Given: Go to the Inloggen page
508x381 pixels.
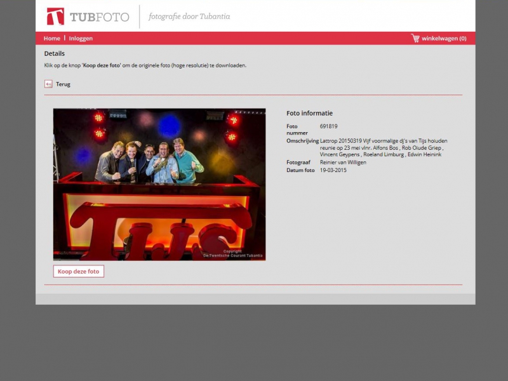Looking at the screenshot, I should (x=81, y=38).
